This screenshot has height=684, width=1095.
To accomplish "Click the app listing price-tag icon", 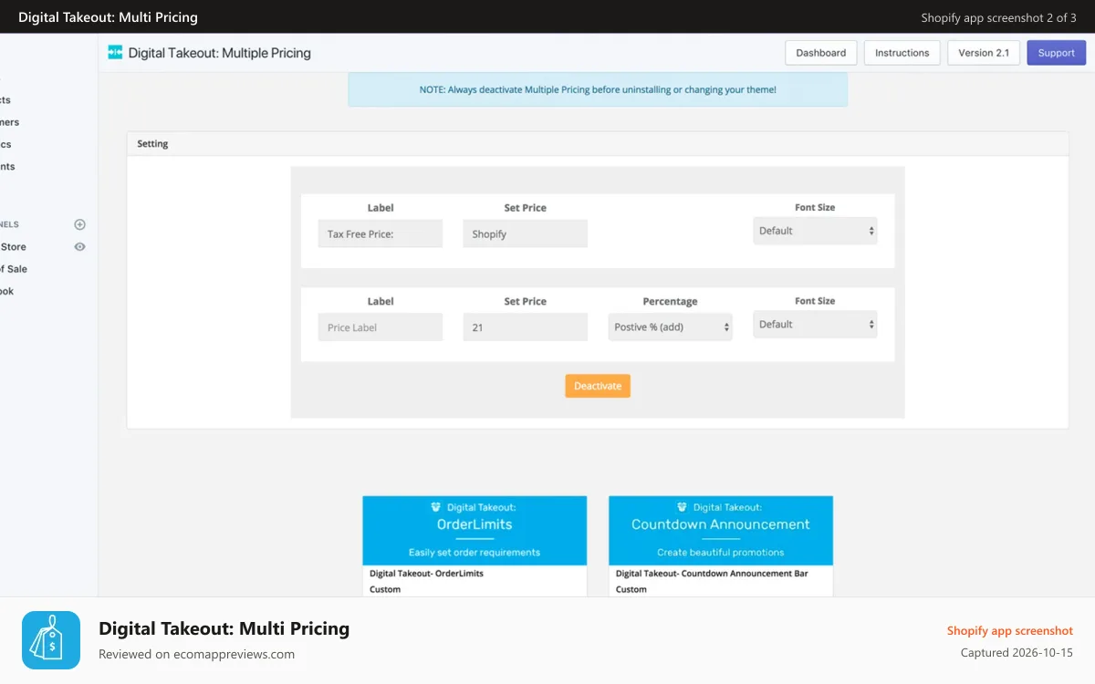I will tap(51, 640).
